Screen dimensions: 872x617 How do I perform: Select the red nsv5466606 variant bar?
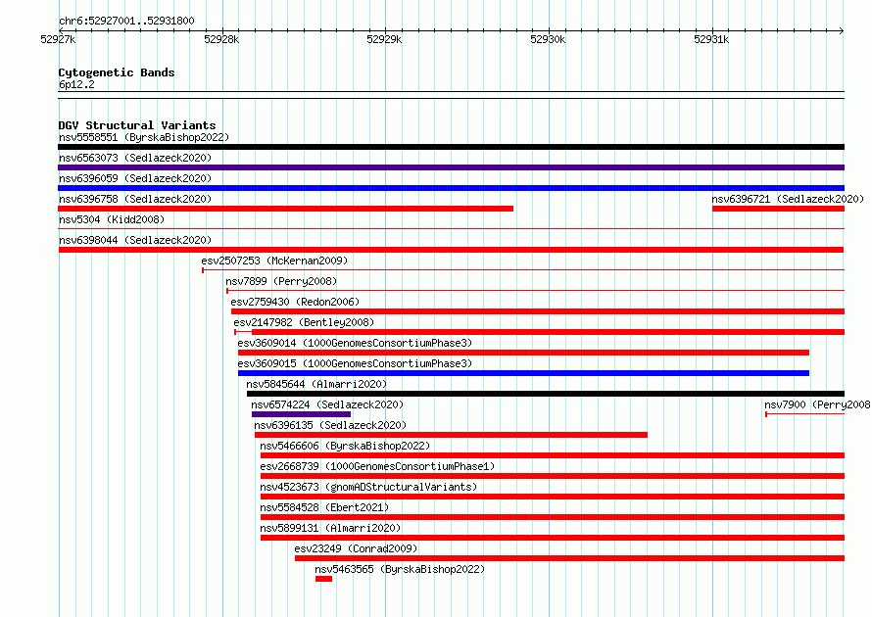pos(553,455)
